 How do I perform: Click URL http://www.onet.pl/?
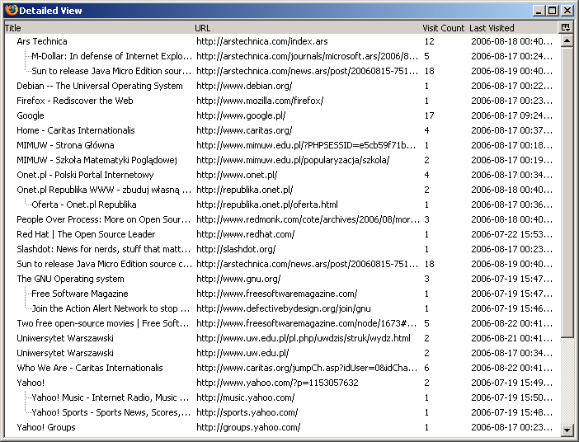point(237,175)
